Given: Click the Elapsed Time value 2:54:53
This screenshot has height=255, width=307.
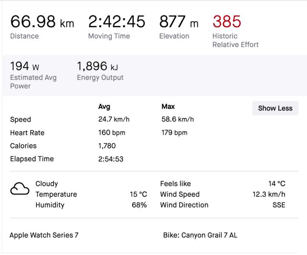Looking at the screenshot, I should point(111,159).
